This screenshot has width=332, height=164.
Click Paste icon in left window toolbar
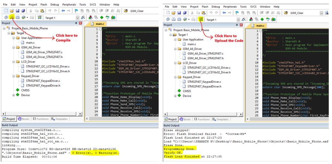[42, 11]
